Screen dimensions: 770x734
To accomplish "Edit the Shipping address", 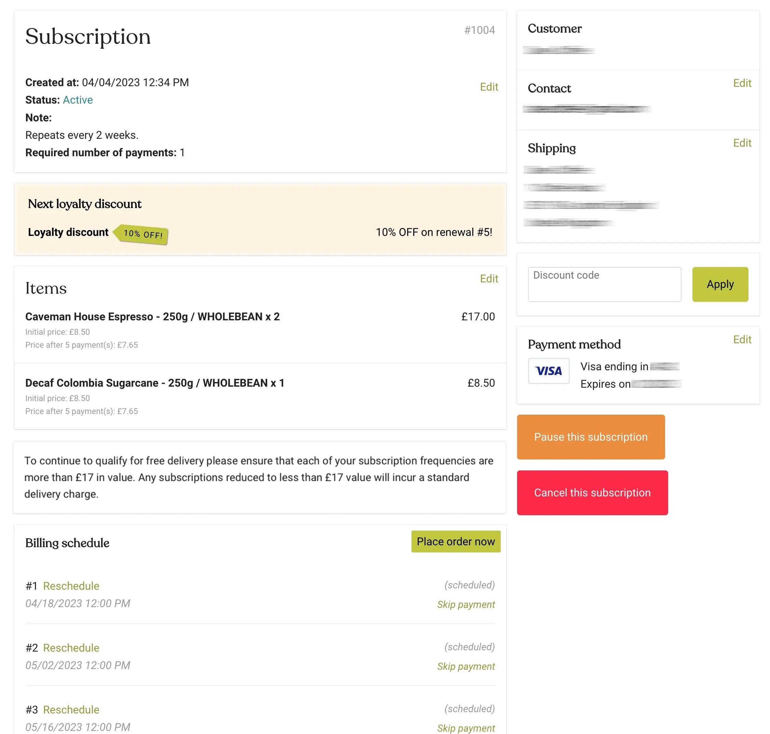I will pos(741,143).
